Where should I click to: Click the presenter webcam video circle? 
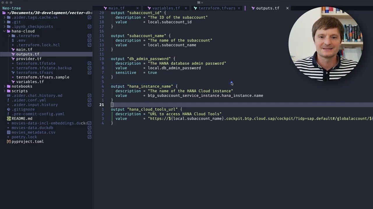tap(326, 44)
